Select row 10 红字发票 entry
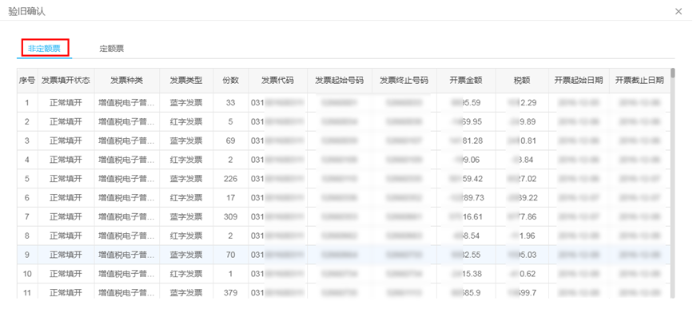The image size is (693, 313). 344,274
